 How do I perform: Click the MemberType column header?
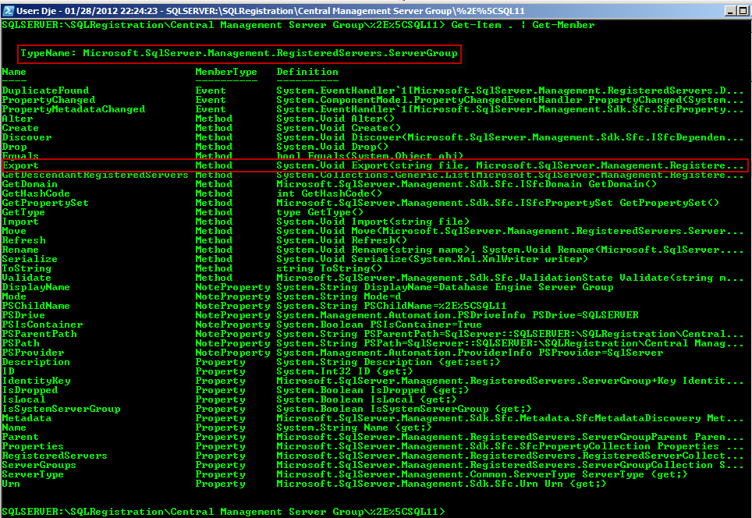coord(225,72)
